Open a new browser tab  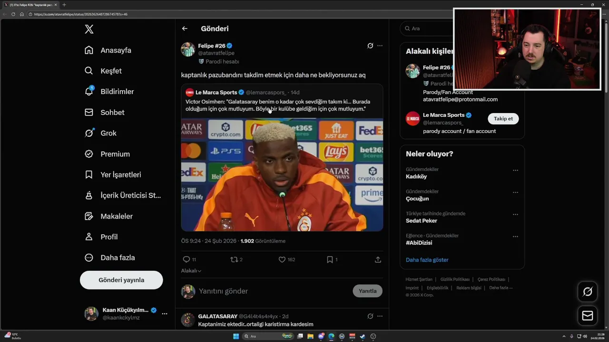[64, 5]
